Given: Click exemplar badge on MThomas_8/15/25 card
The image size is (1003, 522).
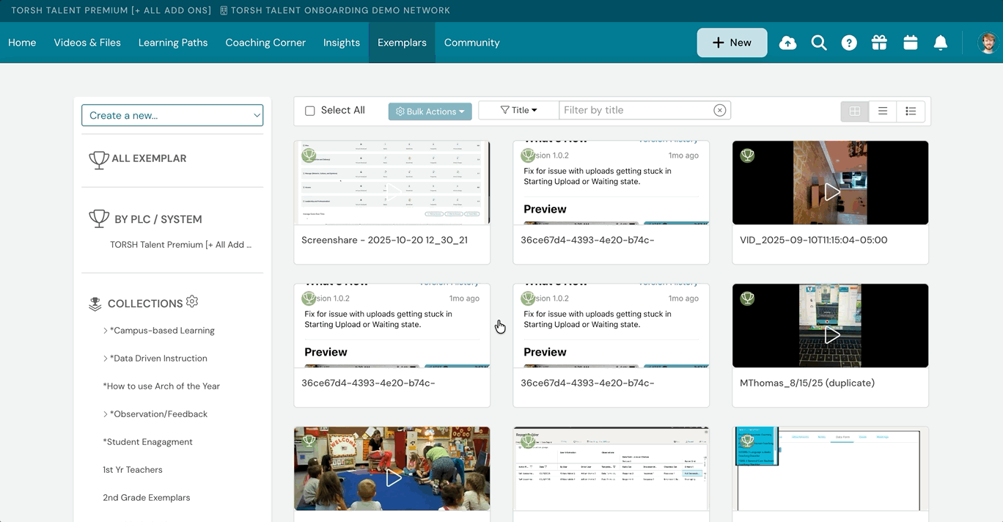Looking at the screenshot, I should pyautogui.click(x=747, y=298).
